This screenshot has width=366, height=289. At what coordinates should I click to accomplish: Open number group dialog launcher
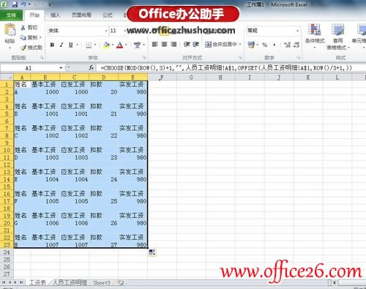click(299, 58)
